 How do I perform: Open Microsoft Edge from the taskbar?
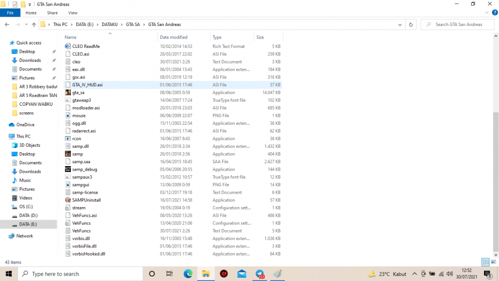[188, 274]
